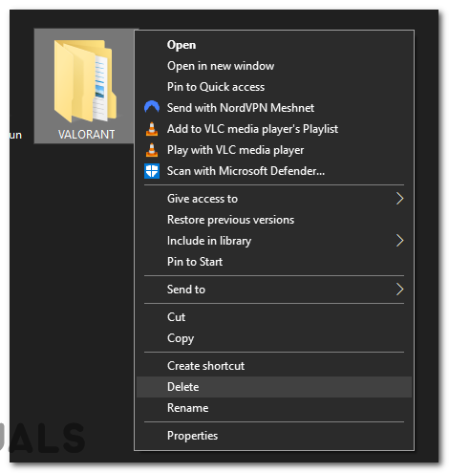Open the Send to entry
Viewport: 449px width, 473px height.
click(x=274, y=290)
